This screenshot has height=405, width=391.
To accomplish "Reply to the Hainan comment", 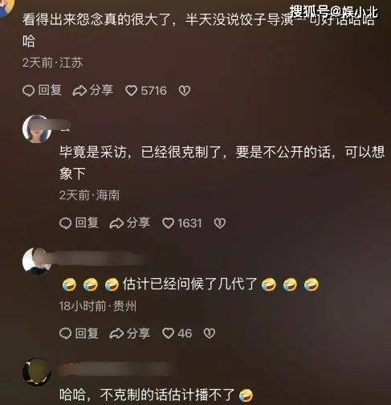I will point(79,223).
